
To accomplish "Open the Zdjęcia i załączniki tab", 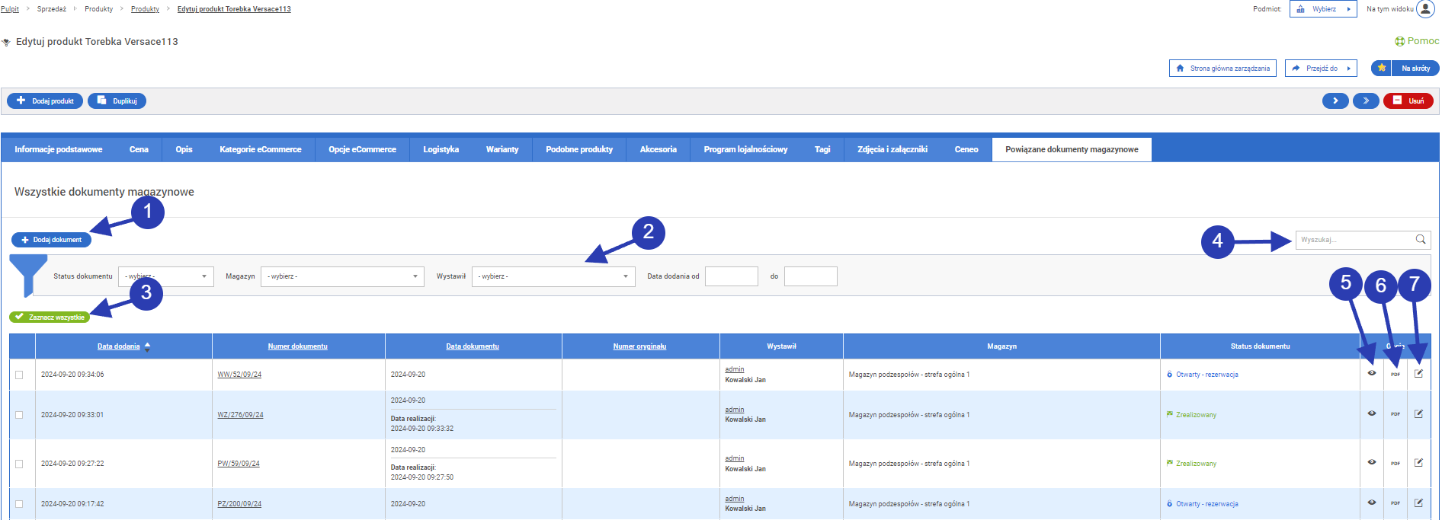I will point(892,149).
